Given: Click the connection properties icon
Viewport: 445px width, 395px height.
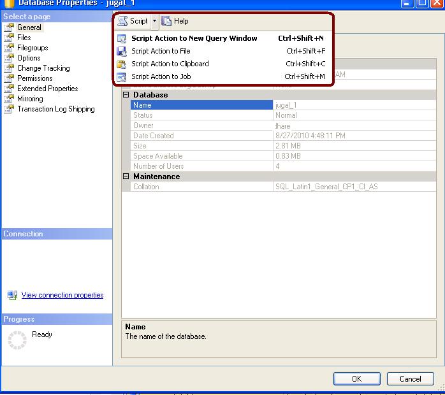Looking at the screenshot, I should (x=12, y=295).
